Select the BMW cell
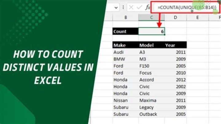The width and height of the screenshot is (221, 124). click(126, 59)
